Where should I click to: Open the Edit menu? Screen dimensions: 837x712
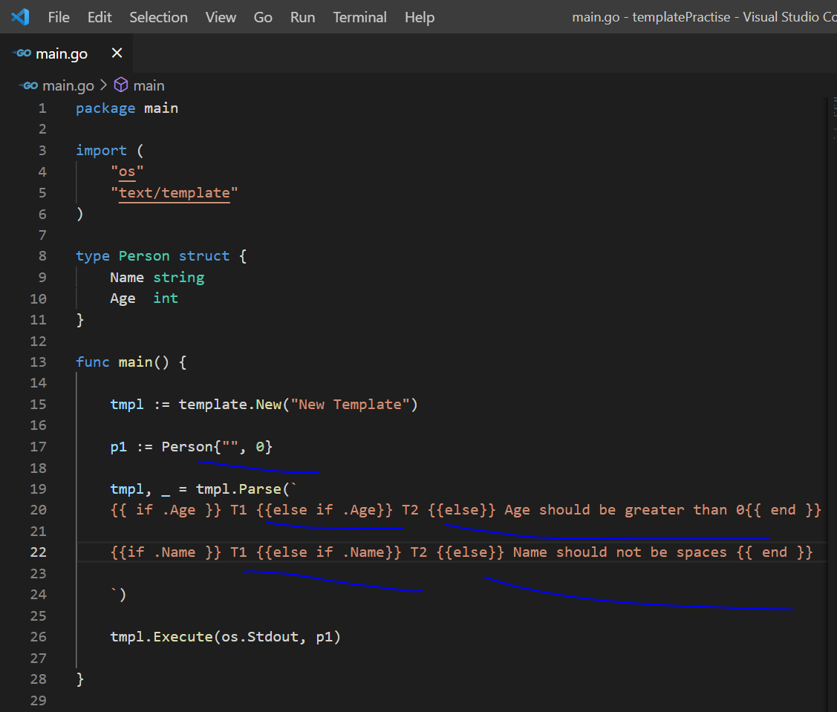coord(100,18)
